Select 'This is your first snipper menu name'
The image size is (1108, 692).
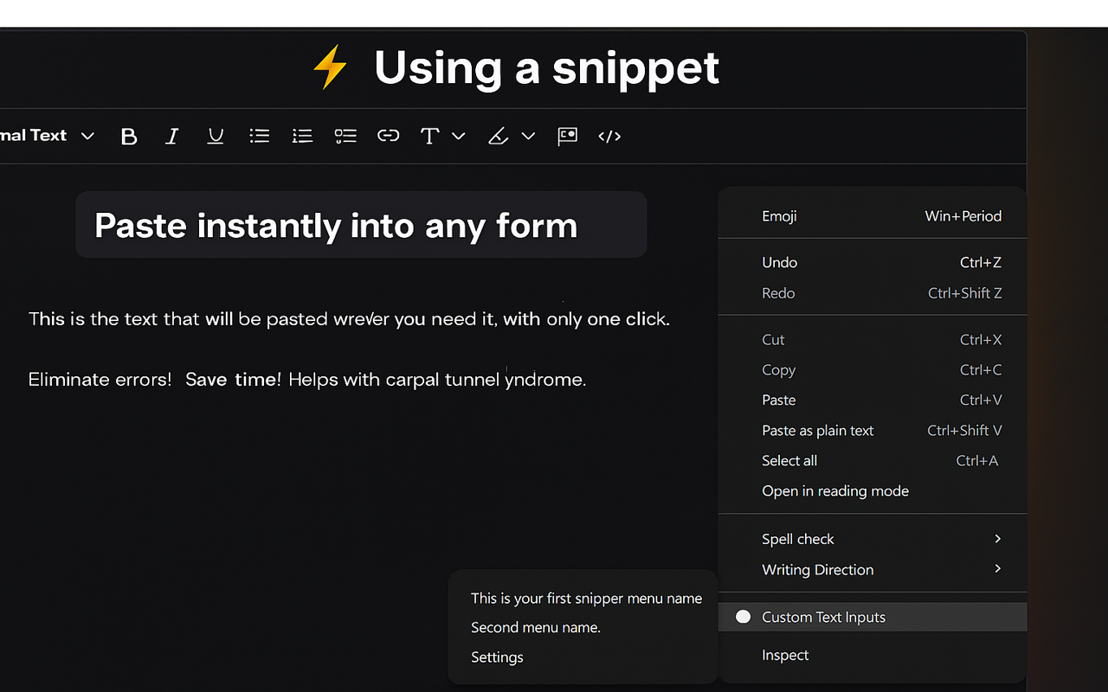(586, 599)
